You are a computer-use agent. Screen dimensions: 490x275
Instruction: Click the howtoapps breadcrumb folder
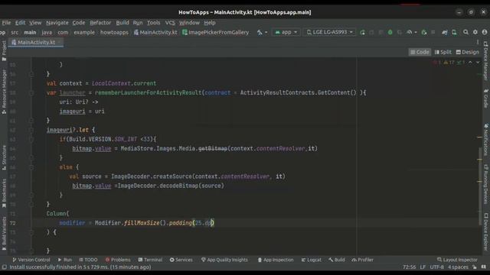pos(114,32)
